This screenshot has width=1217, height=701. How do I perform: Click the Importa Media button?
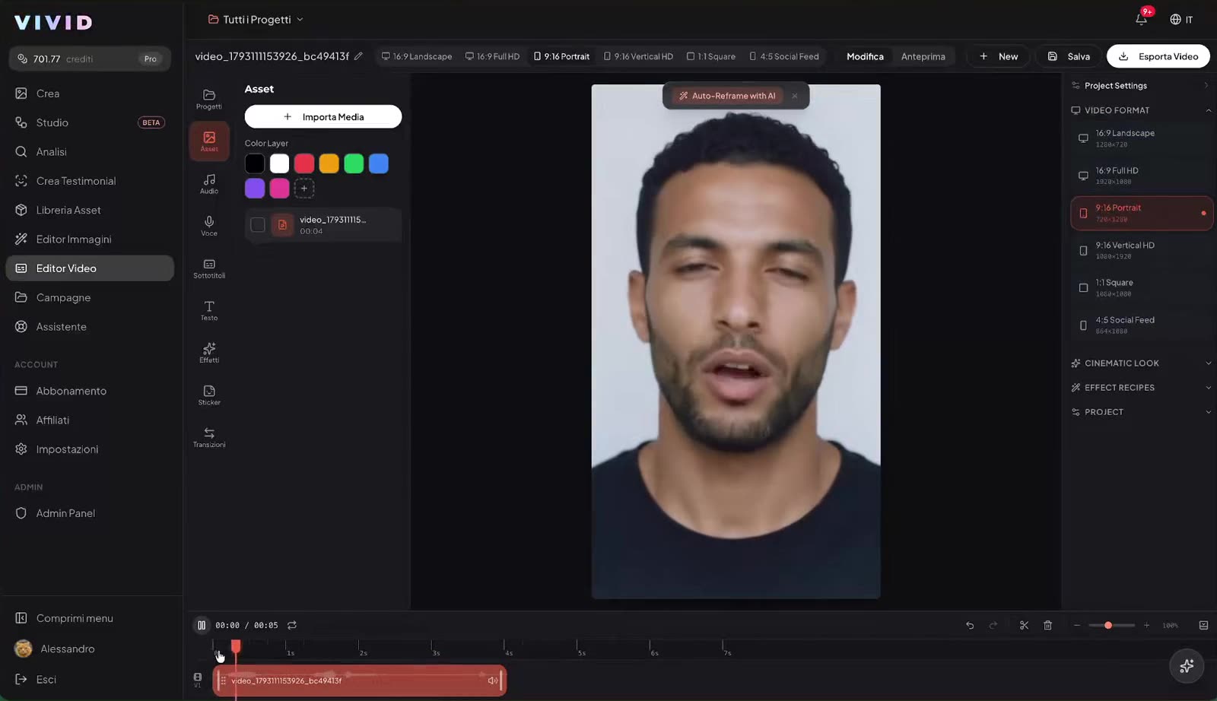[323, 116]
